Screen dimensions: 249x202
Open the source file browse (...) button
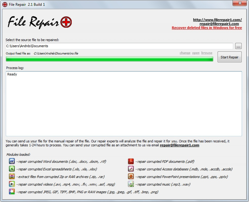(238, 46)
